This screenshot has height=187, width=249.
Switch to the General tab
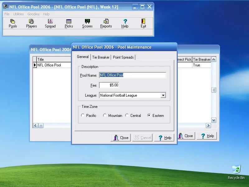pos(83,57)
